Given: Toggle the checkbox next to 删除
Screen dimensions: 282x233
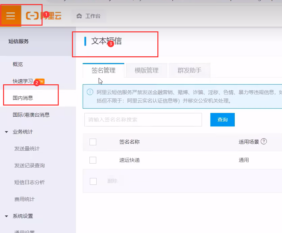Looking at the screenshot, I should click(x=93, y=181).
